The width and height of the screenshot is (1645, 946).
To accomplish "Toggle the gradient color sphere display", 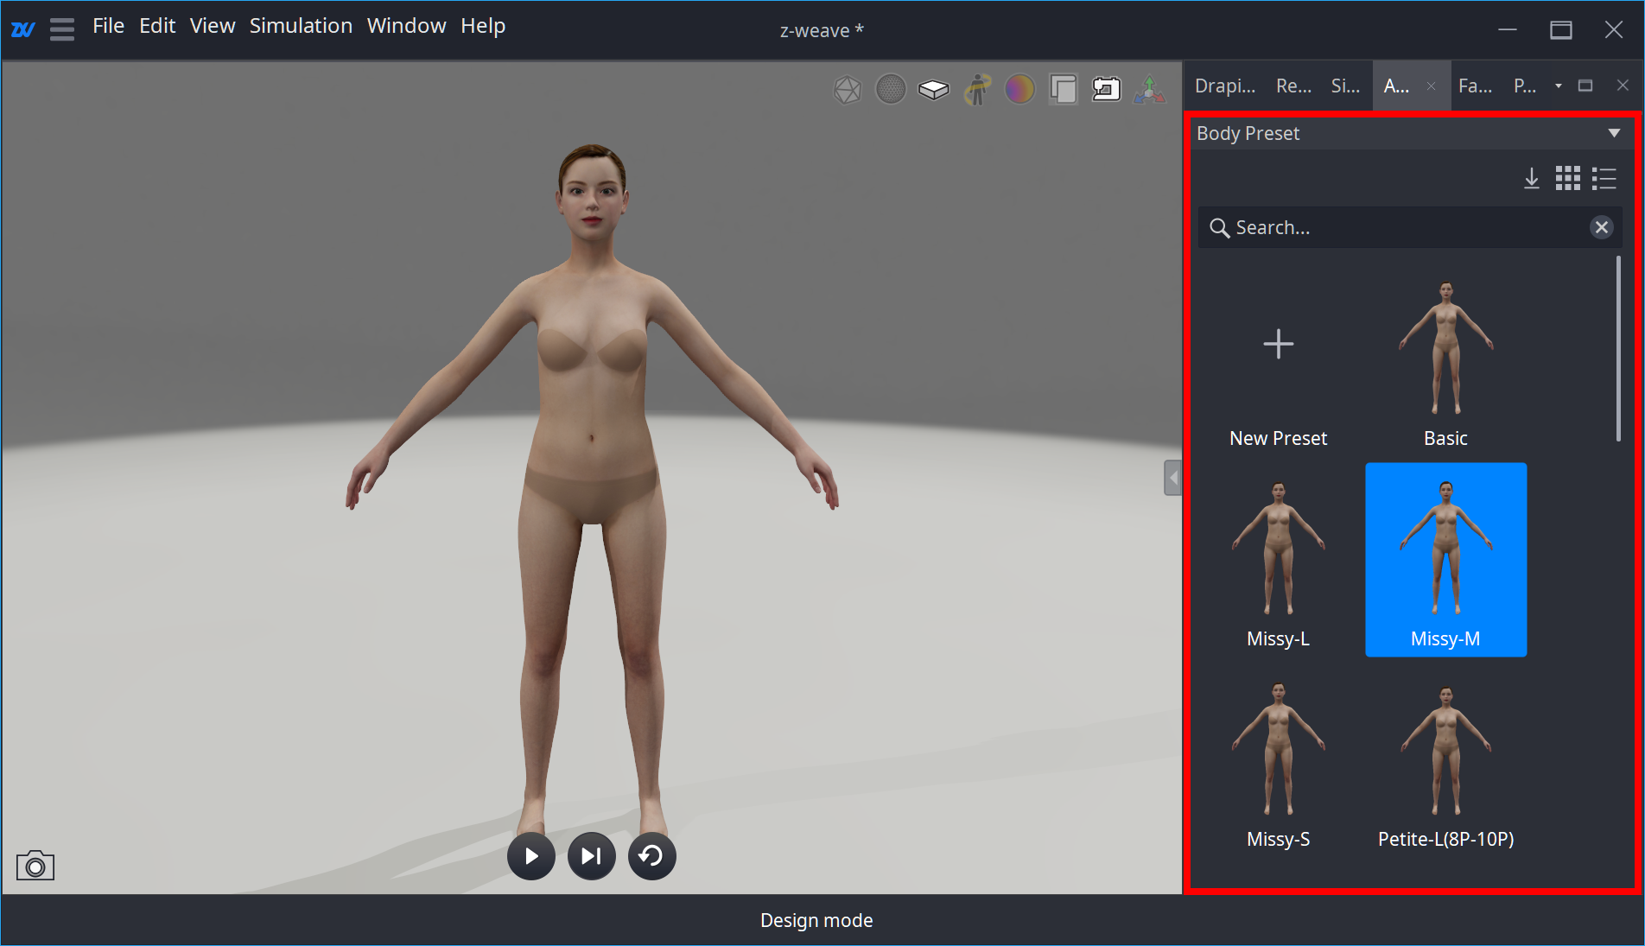I will [x=1020, y=89].
